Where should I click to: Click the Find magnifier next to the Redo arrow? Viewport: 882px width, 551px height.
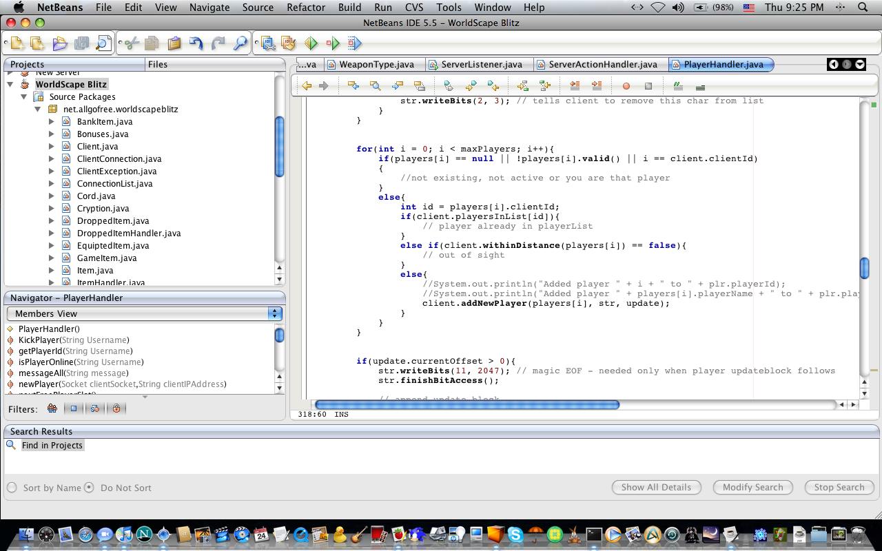click(x=240, y=43)
